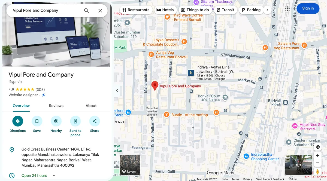Filter map by Parking
The height and width of the screenshot is (181, 327).
coord(251,10)
